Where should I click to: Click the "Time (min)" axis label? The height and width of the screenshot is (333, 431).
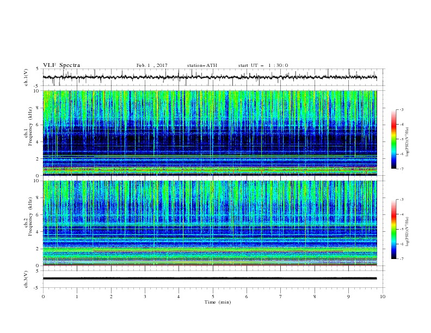coord(218,302)
